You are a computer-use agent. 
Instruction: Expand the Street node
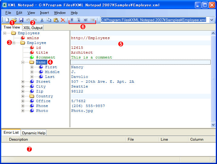(x=23, y=82)
